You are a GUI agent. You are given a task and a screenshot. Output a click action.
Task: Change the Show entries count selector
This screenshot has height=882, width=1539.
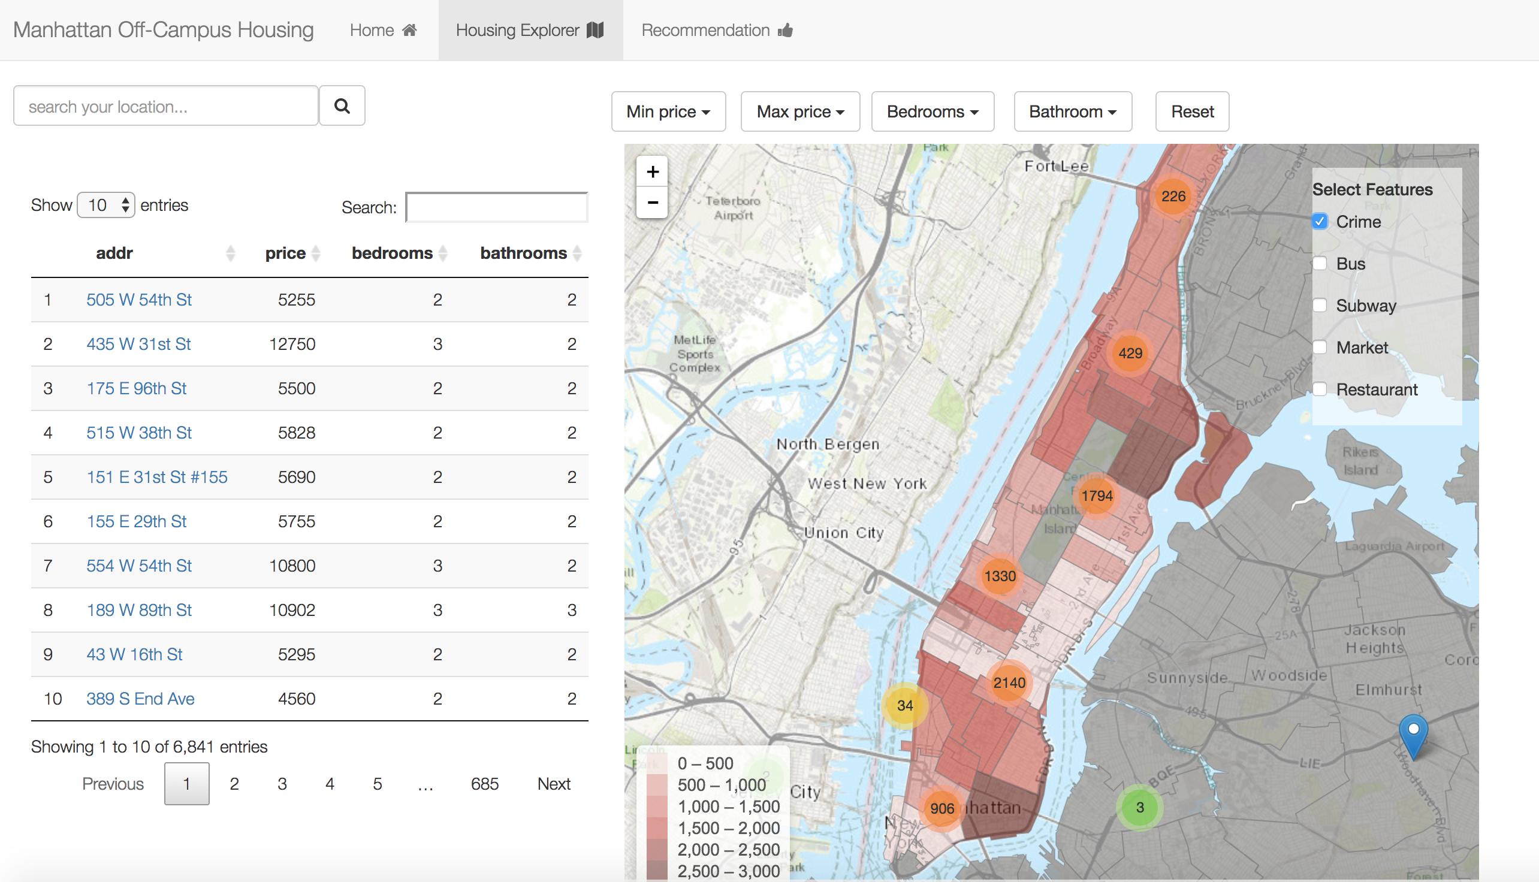coord(106,205)
